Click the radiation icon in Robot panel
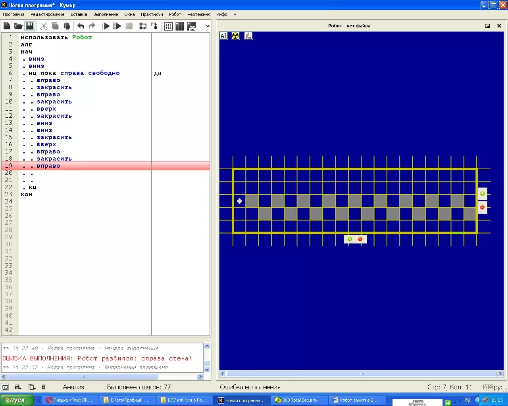 [236, 36]
